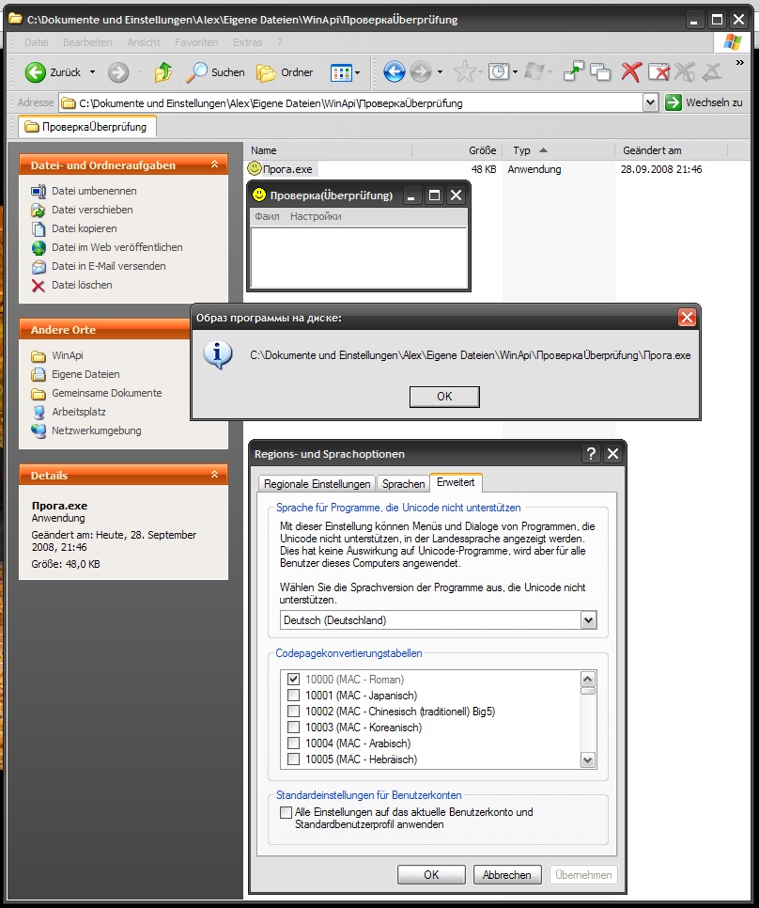759x908 pixels.
Task: Click the folder-up arrow icon
Action: 163,72
